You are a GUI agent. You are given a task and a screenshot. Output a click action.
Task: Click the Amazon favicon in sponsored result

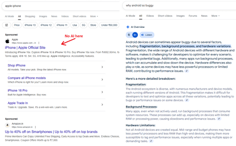click(7, 125)
